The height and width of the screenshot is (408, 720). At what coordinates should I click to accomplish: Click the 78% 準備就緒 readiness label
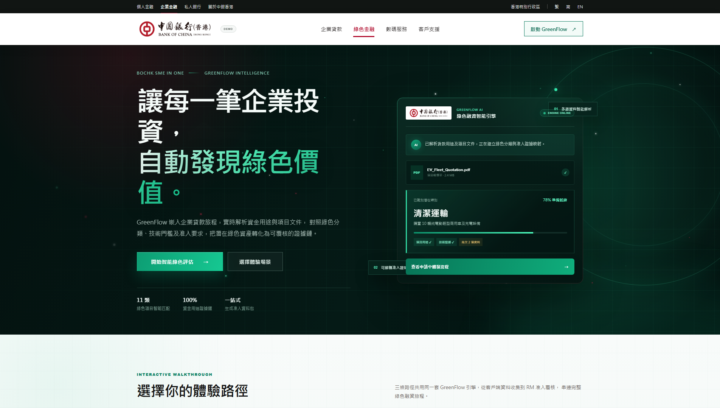click(x=555, y=200)
